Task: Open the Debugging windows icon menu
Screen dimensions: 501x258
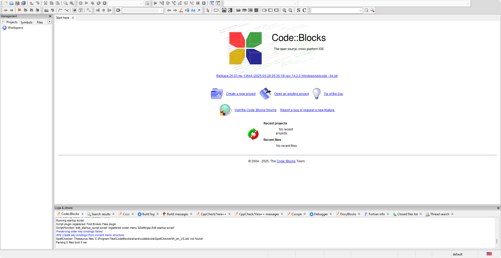Action: (x=212, y=3)
